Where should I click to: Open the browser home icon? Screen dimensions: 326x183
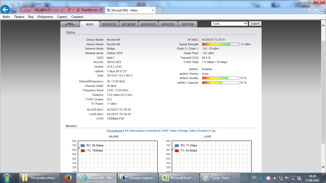click(309, 10)
